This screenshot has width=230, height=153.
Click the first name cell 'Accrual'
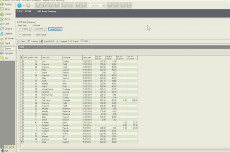[72, 92]
